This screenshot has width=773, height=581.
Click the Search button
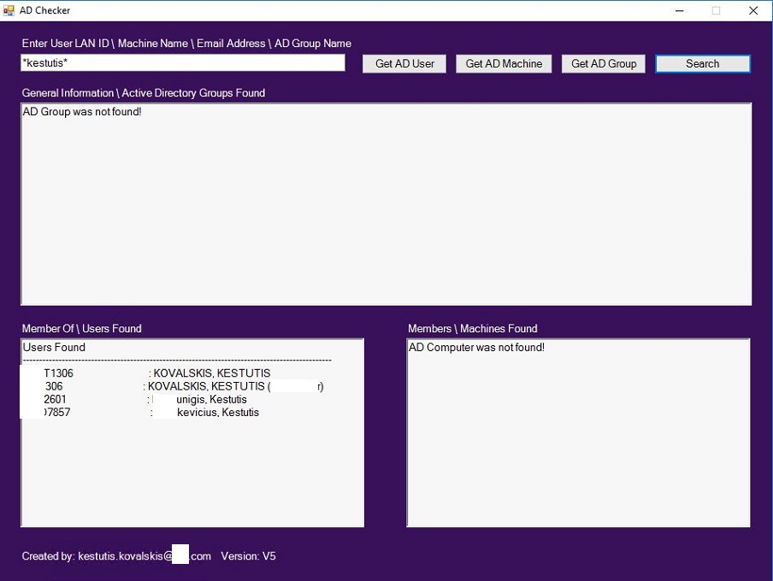click(703, 63)
